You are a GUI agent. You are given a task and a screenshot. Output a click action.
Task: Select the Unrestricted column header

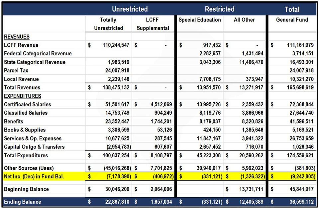click(x=130, y=9)
